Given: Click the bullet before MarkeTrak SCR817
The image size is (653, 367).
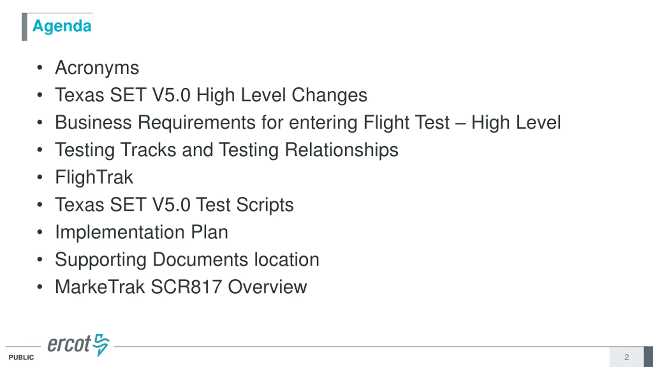Looking at the screenshot, I should [x=40, y=287].
